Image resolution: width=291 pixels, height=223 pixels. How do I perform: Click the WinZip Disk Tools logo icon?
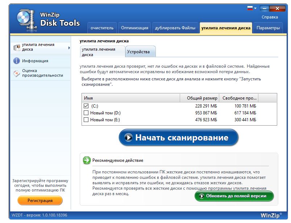[x=26, y=20]
